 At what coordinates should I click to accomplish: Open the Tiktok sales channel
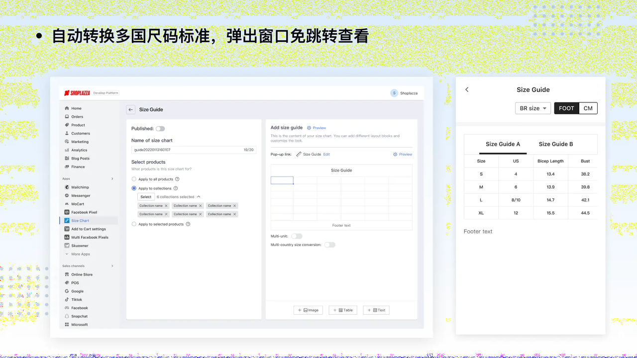tap(77, 300)
